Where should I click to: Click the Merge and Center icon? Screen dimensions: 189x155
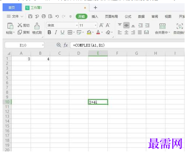(162, 26)
